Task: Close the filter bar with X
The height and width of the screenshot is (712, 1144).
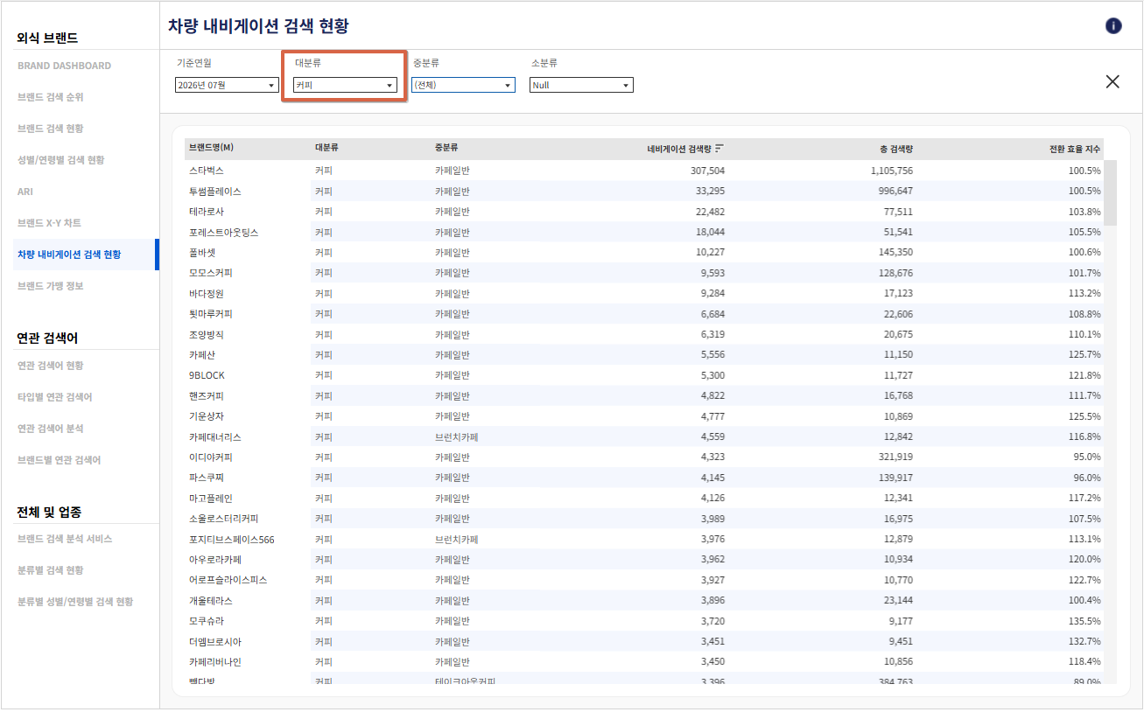Action: [1112, 81]
